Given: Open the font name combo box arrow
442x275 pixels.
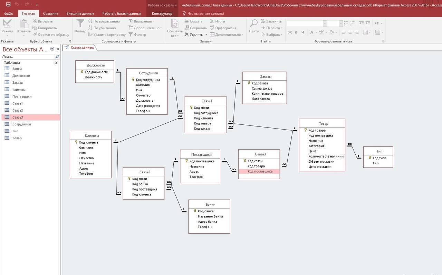Looking at the screenshot, I should pos(325,23).
